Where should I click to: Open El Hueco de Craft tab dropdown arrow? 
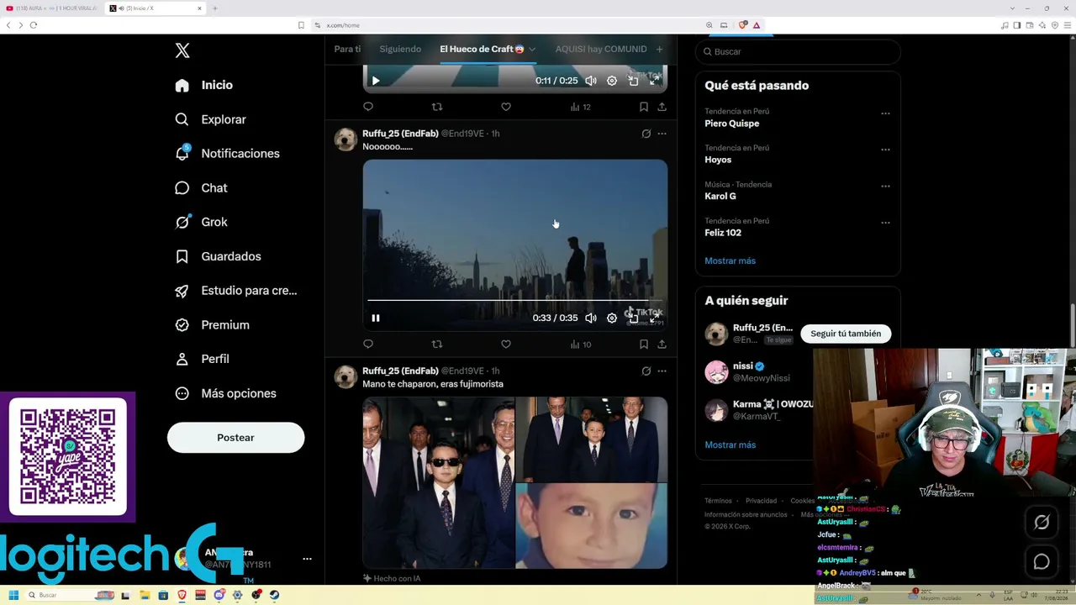[532, 49]
